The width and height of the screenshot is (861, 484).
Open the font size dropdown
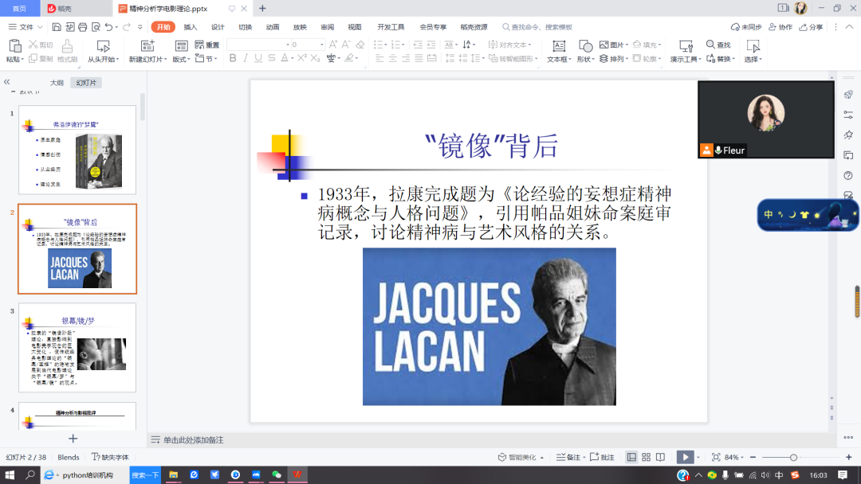[x=321, y=45]
